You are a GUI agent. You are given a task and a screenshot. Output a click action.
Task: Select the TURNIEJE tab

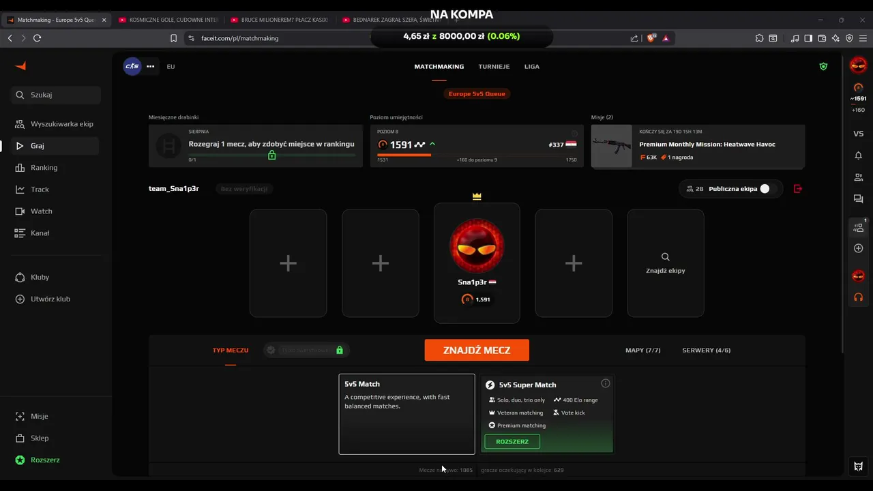click(x=494, y=67)
